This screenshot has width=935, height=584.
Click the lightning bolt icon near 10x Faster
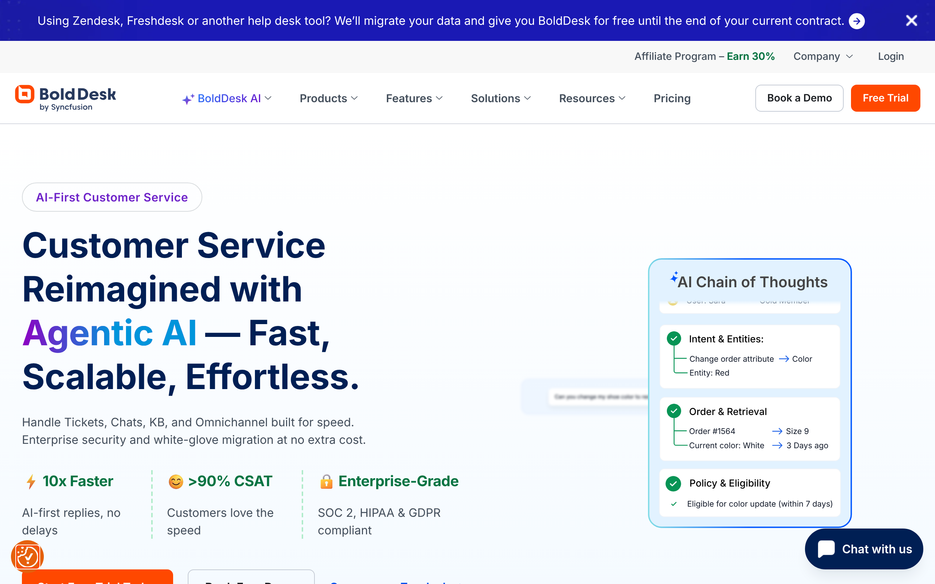click(31, 482)
